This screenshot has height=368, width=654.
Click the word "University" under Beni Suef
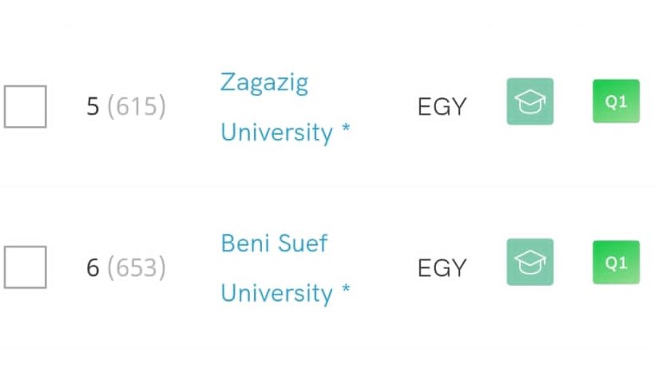tap(276, 294)
